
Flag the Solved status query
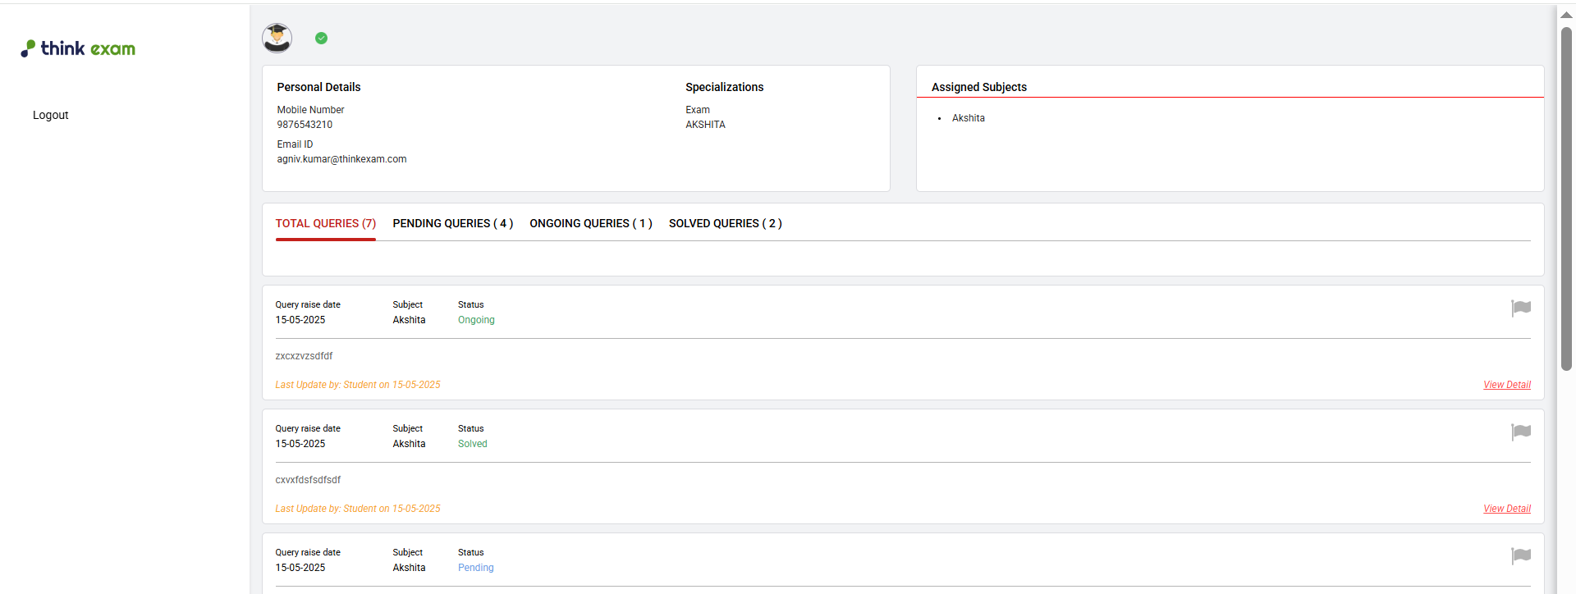[x=1520, y=432]
